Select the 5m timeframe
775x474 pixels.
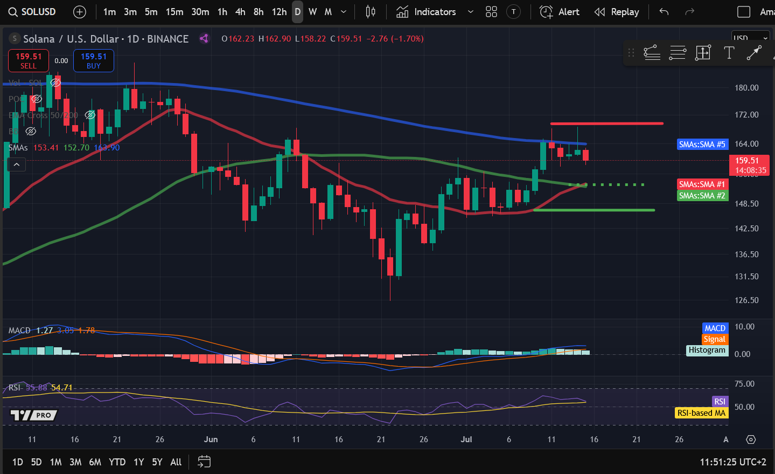151,12
